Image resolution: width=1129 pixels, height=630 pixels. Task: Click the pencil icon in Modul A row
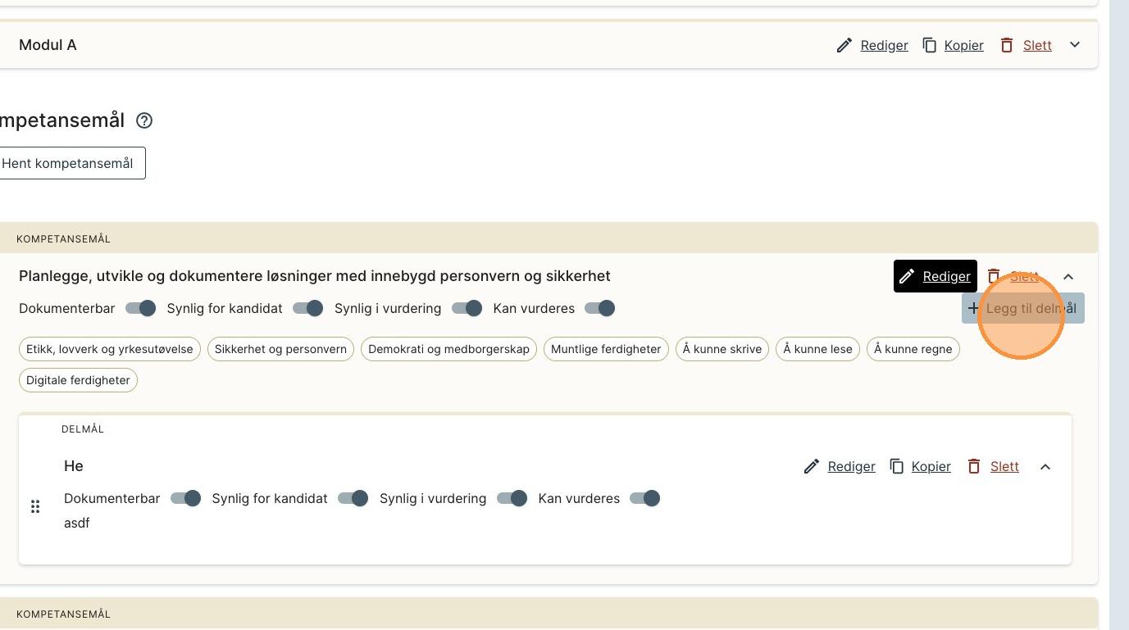(x=844, y=46)
